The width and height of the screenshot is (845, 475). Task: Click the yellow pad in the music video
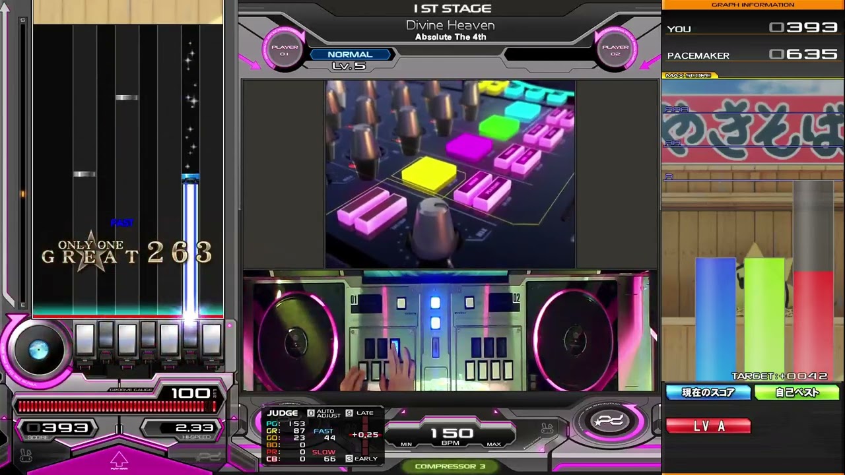tap(429, 174)
